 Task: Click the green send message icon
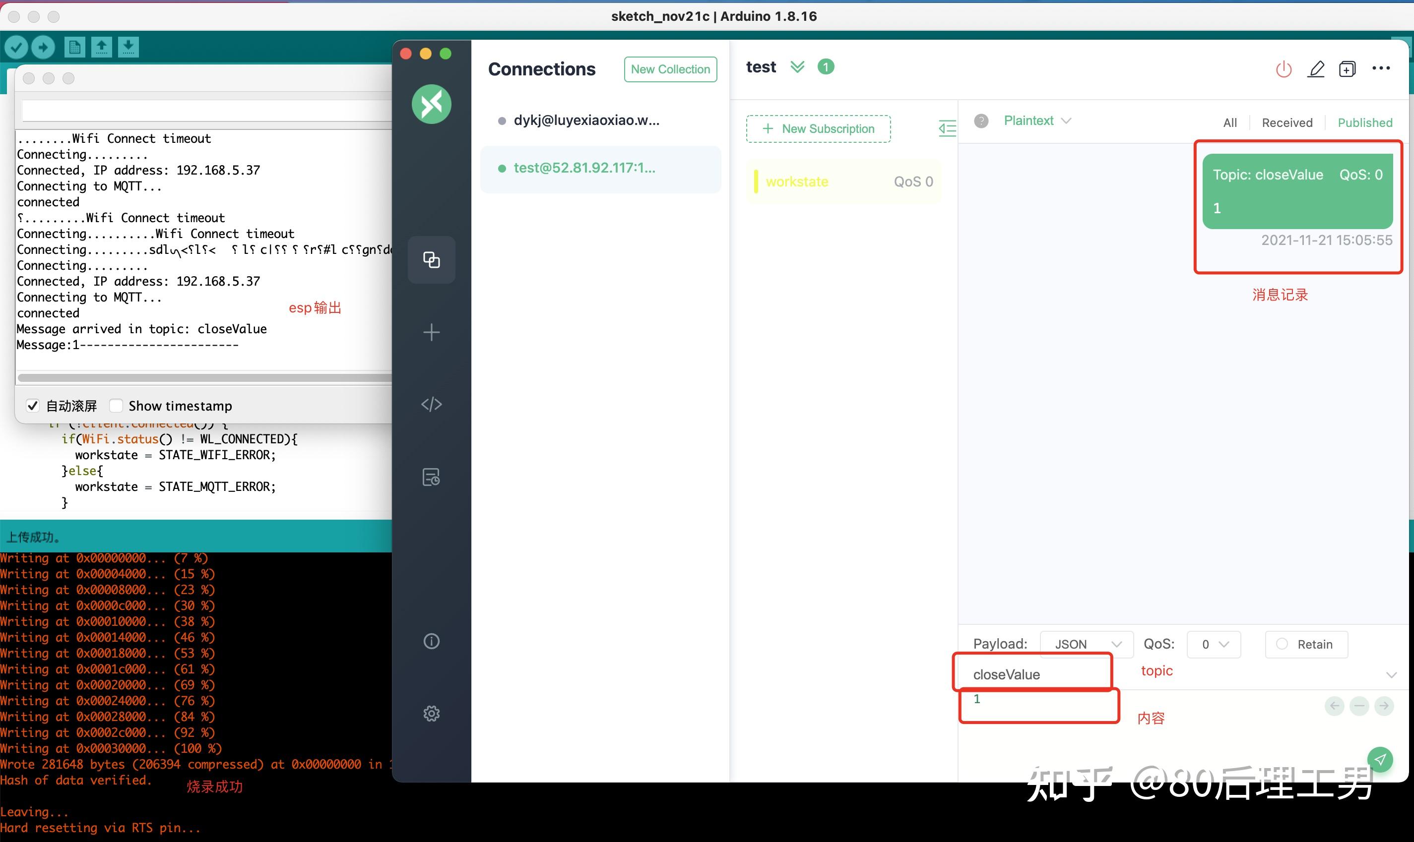point(1380,759)
